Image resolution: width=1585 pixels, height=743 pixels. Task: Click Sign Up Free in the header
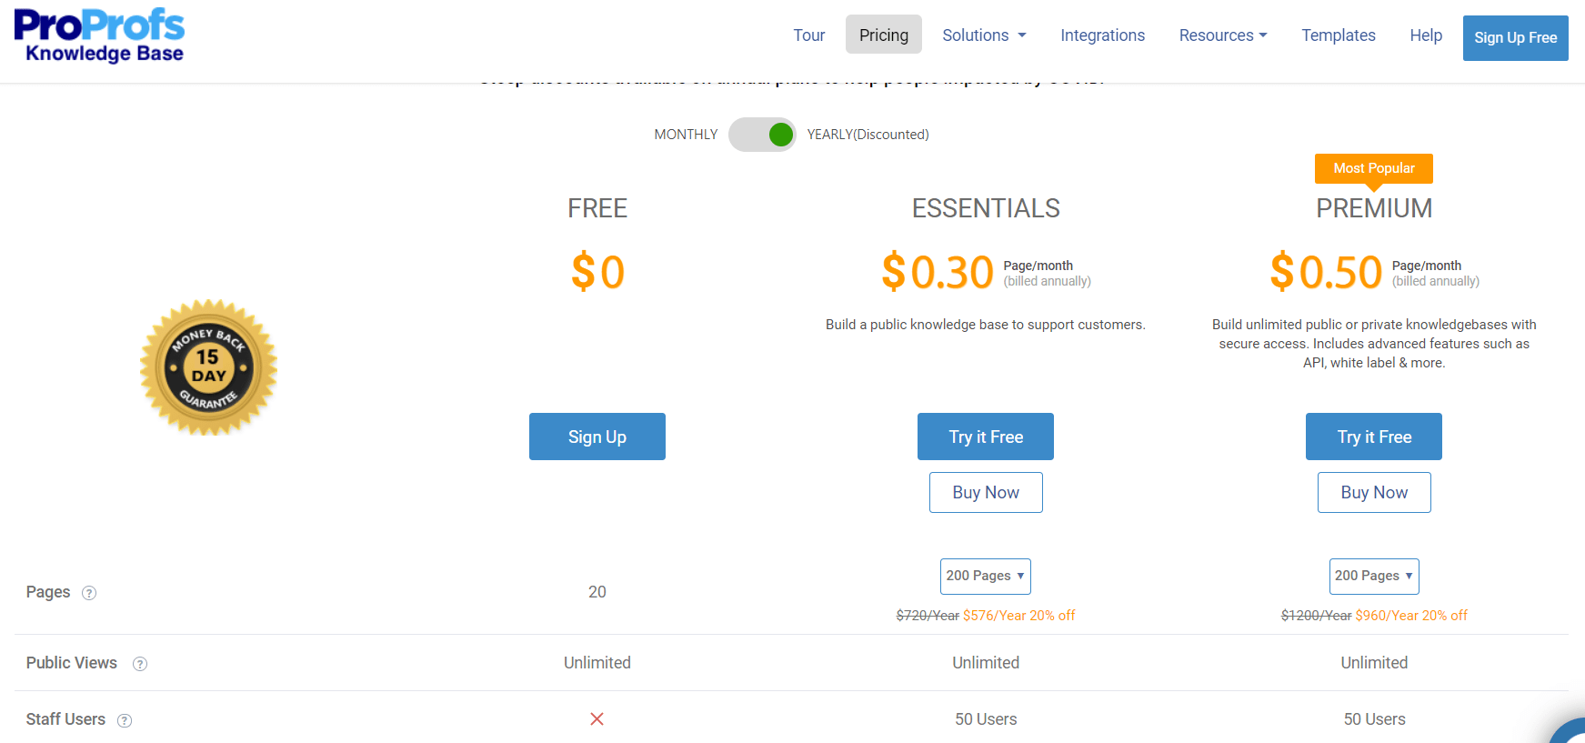pos(1515,38)
